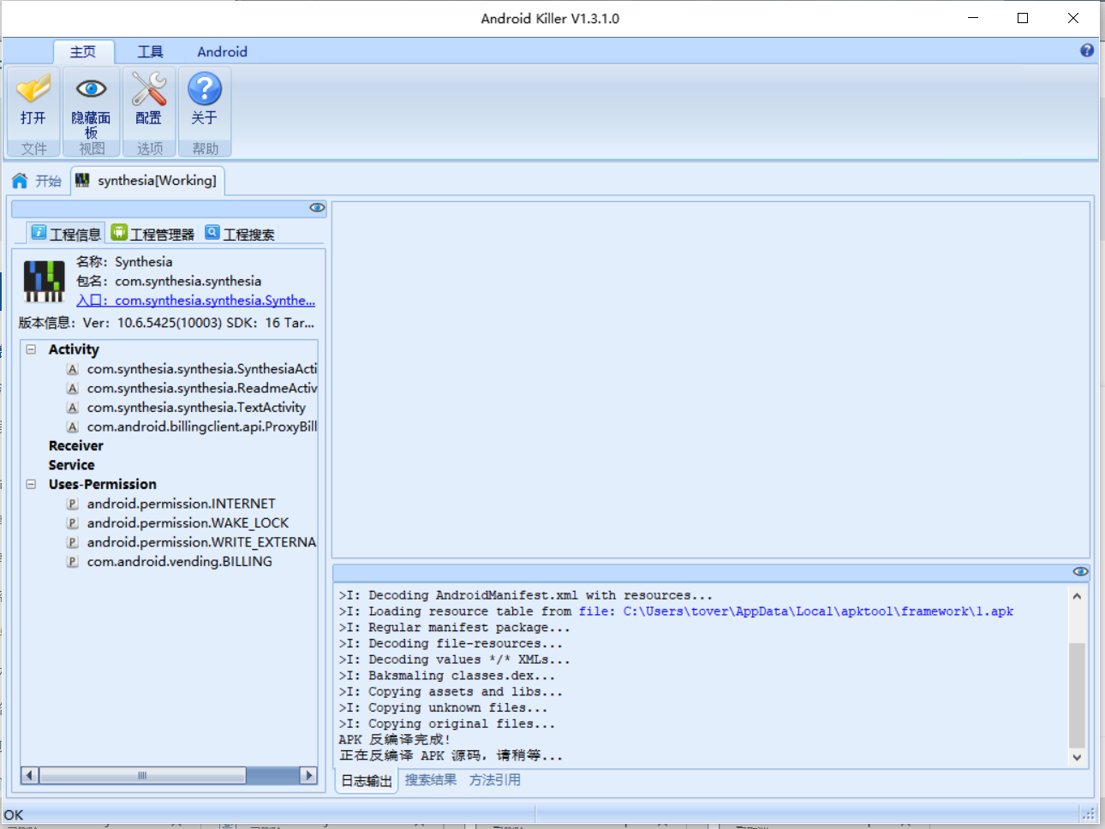Select com.synthesia.synthesia.TextActivity tree item
Image resolution: width=1105 pixels, height=829 pixels.
pyautogui.click(x=196, y=408)
